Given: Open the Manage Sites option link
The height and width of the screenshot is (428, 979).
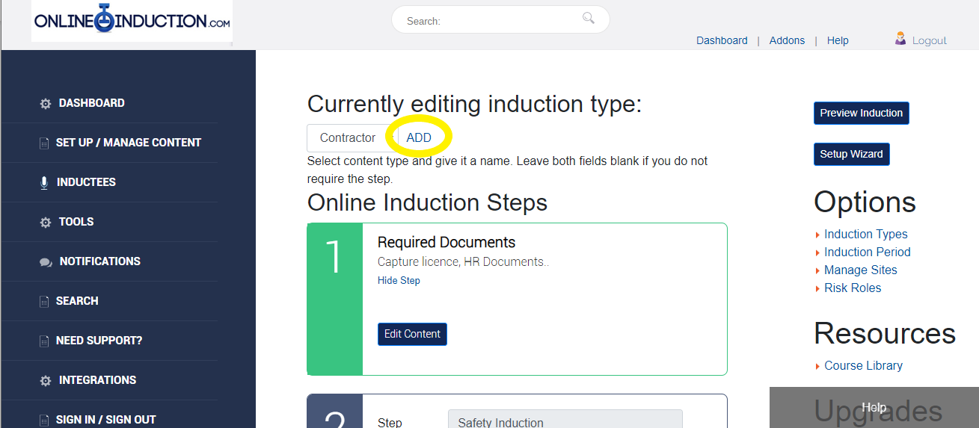Looking at the screenshot, I should [x=861, y=270].
